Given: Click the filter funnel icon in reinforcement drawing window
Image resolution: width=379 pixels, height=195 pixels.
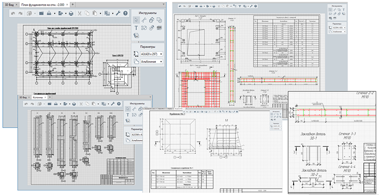Looking at the screenshot, I should 240,6.
